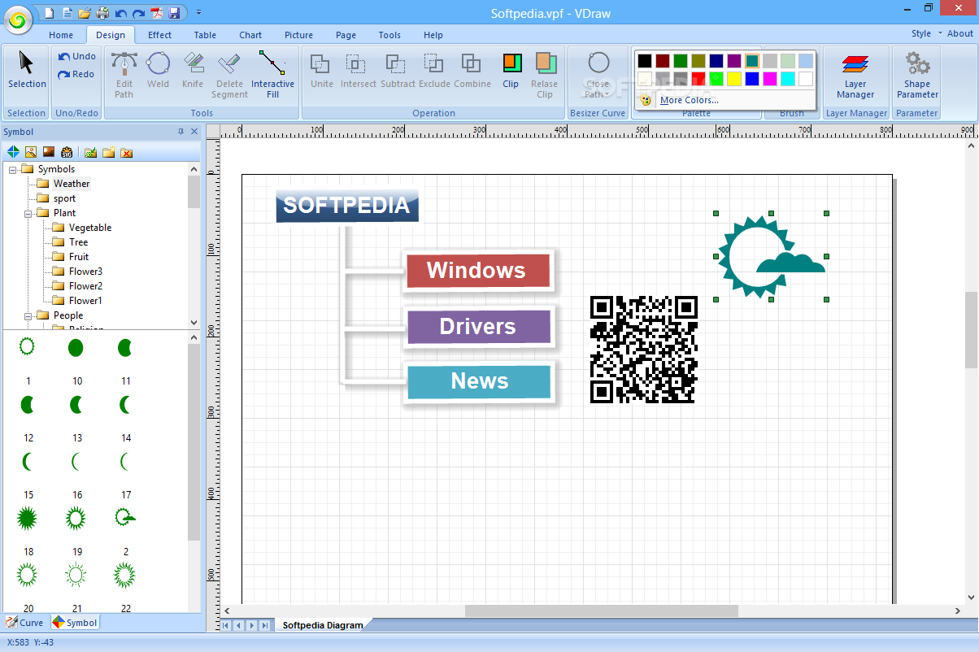Select the QR code on canvas
Viewport: 979px width, 652px height.
(643, 350)
